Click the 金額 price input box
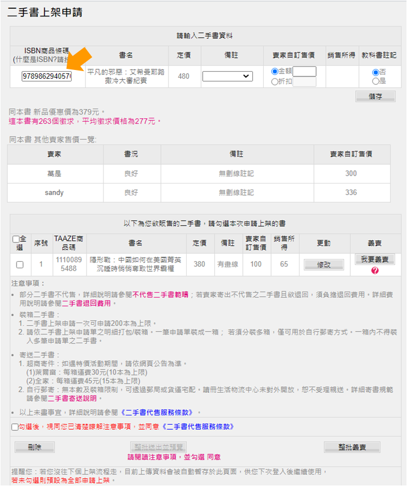Viewport: 407px width, 486px height. [x=305, y=72]
